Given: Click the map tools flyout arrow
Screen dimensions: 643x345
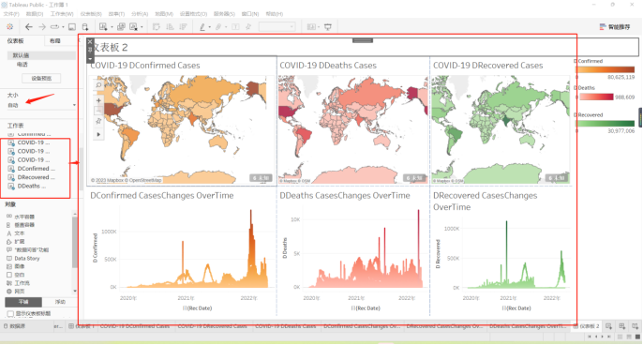Looking at the screenshot, I should pyautogui.click(x=98, y=134).
